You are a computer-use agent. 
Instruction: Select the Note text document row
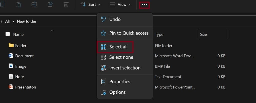(19, 77)
